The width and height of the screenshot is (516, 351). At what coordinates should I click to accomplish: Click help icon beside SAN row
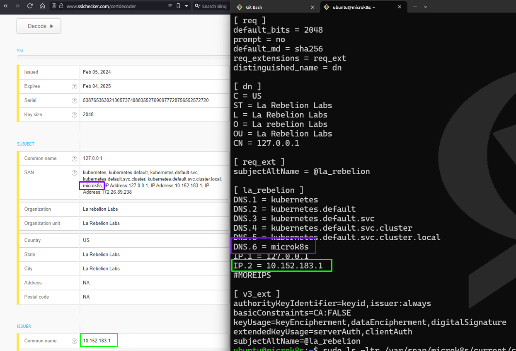[x=75, y=173]
